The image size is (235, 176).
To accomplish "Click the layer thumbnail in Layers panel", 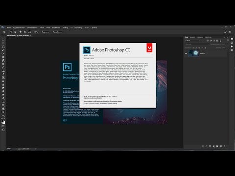I will click(x=193, y=53).
